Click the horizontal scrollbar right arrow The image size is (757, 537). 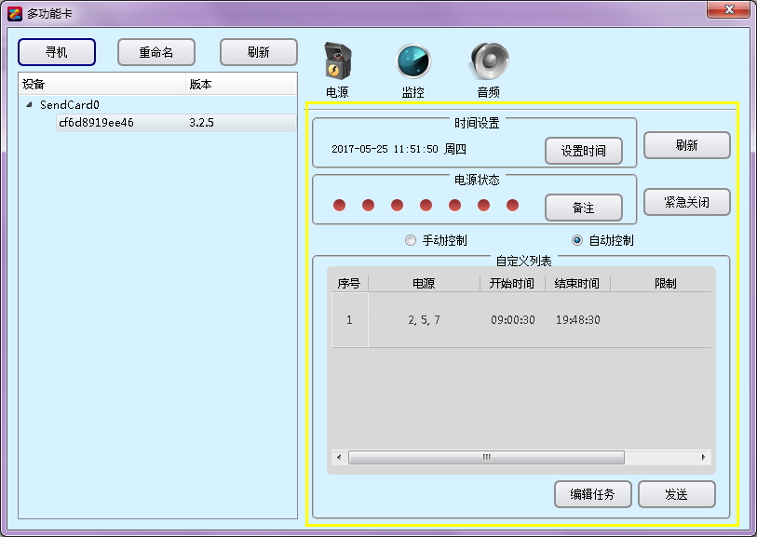coord(704,458)
